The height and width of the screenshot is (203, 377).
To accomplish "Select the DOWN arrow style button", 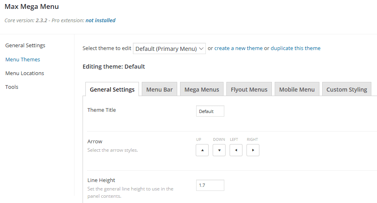I will coord(219,150).
